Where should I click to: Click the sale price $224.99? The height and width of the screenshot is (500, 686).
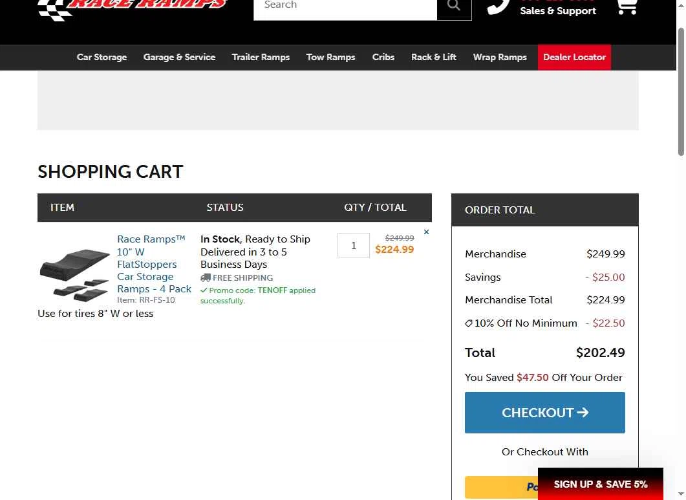(394, 250)
